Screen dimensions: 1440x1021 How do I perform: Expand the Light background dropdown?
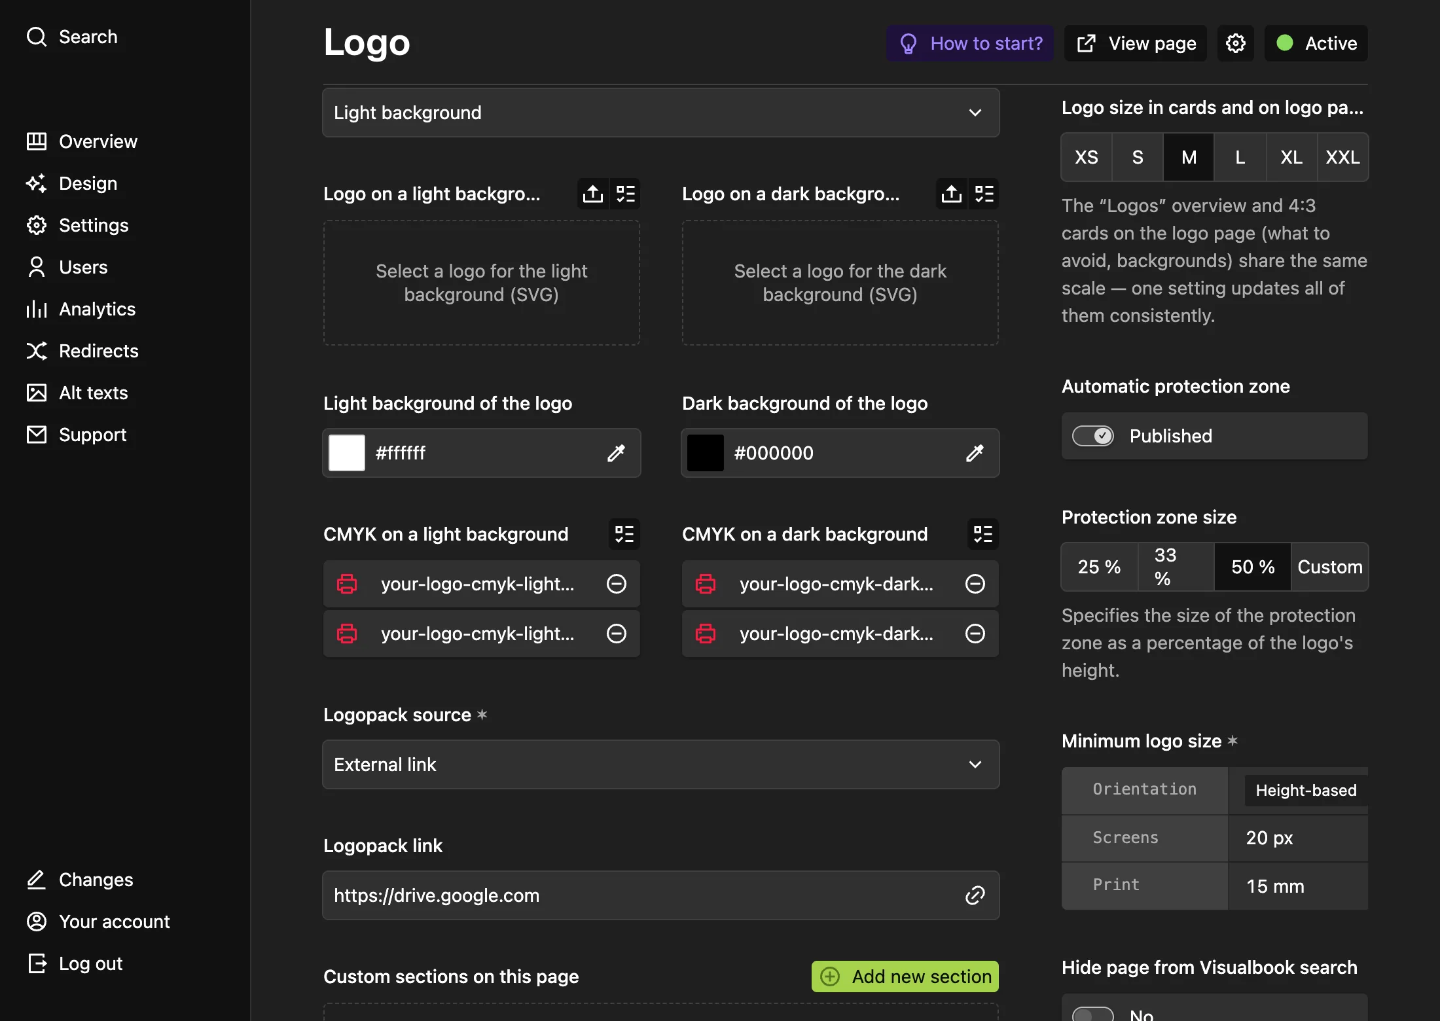point(661,113)
